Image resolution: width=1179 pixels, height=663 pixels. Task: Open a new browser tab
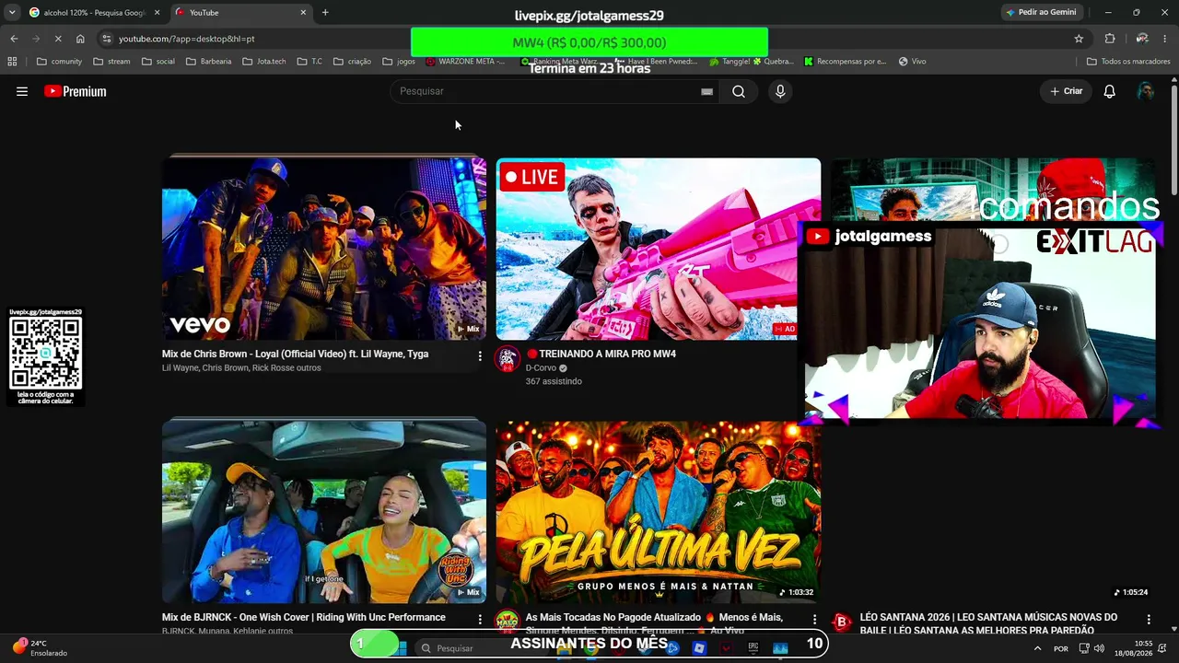pos(325,13)
